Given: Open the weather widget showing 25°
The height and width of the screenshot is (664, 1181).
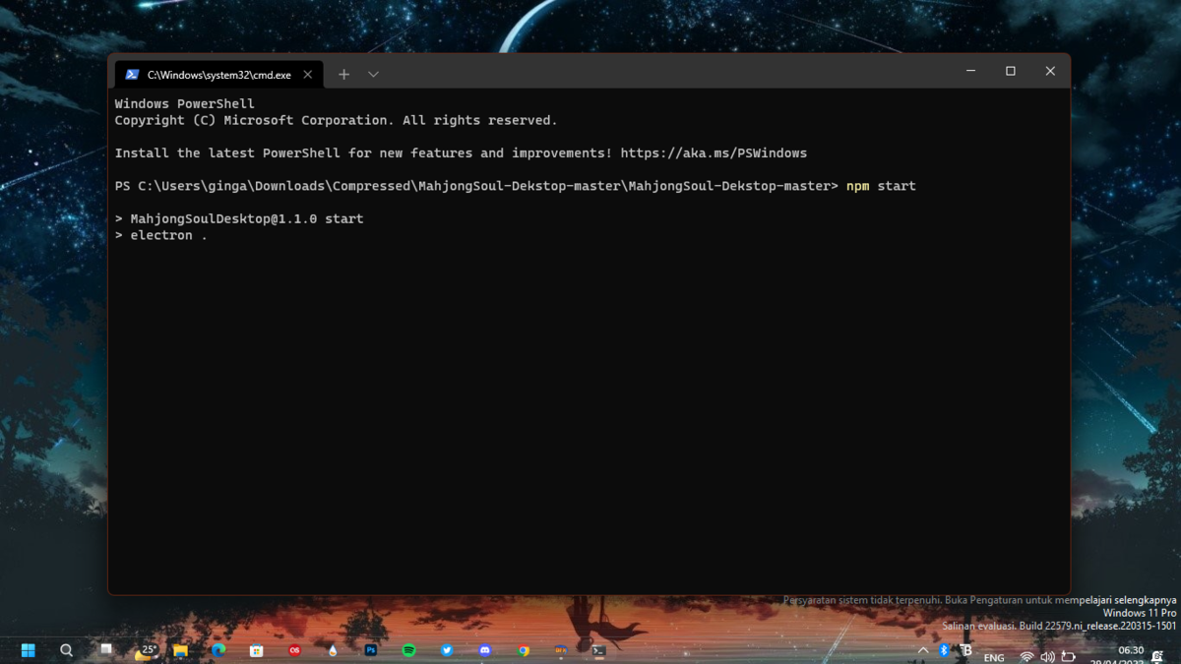Looking at the screenshot, I should [x=145, y=650].
